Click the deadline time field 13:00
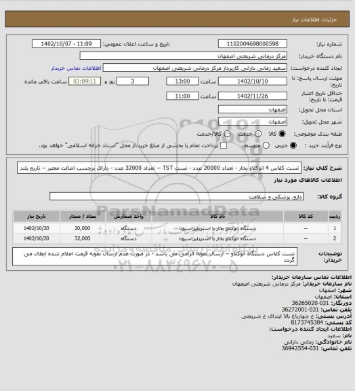 point(182,81)
